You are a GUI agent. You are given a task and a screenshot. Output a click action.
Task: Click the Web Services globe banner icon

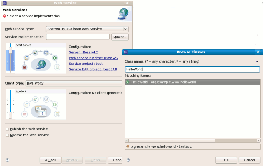124,14
